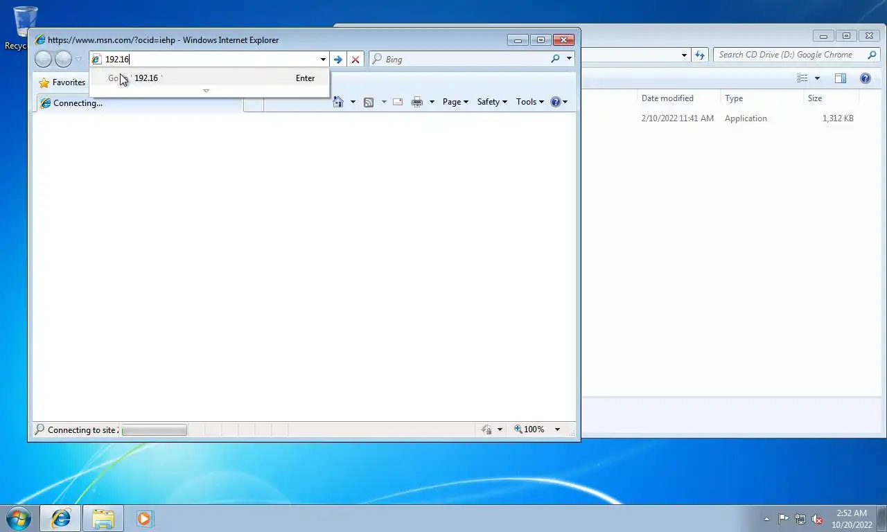Sort by the Type column header
The height and width of the screenshot is (532, 887).
tap(761, 98)
